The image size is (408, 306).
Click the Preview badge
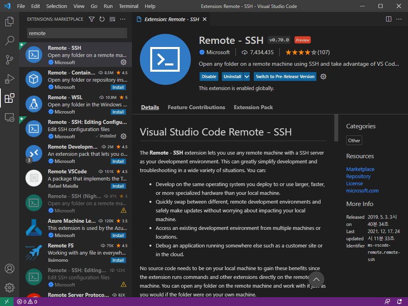coord(302,40)
